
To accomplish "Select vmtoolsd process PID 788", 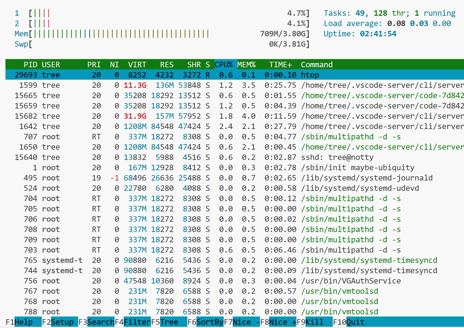I will click(x=235, y=312).
